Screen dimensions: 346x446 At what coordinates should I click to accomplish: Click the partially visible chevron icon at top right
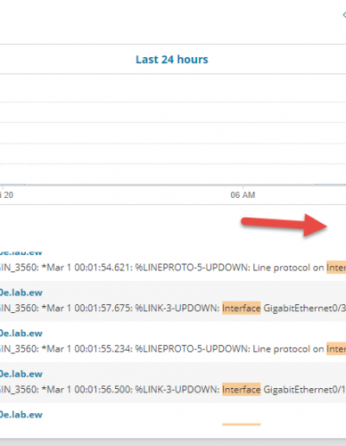[x=344, y=15]
